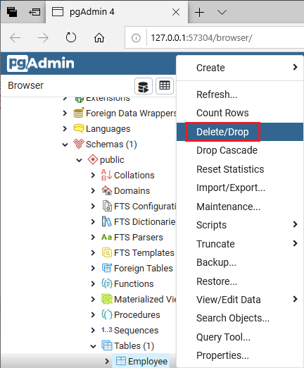Collapse the Tables (1) node
Viewport: 304px width, 368px height.
coord(93,346)
